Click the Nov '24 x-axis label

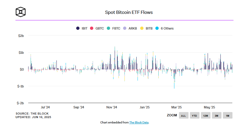click(112, 107)
